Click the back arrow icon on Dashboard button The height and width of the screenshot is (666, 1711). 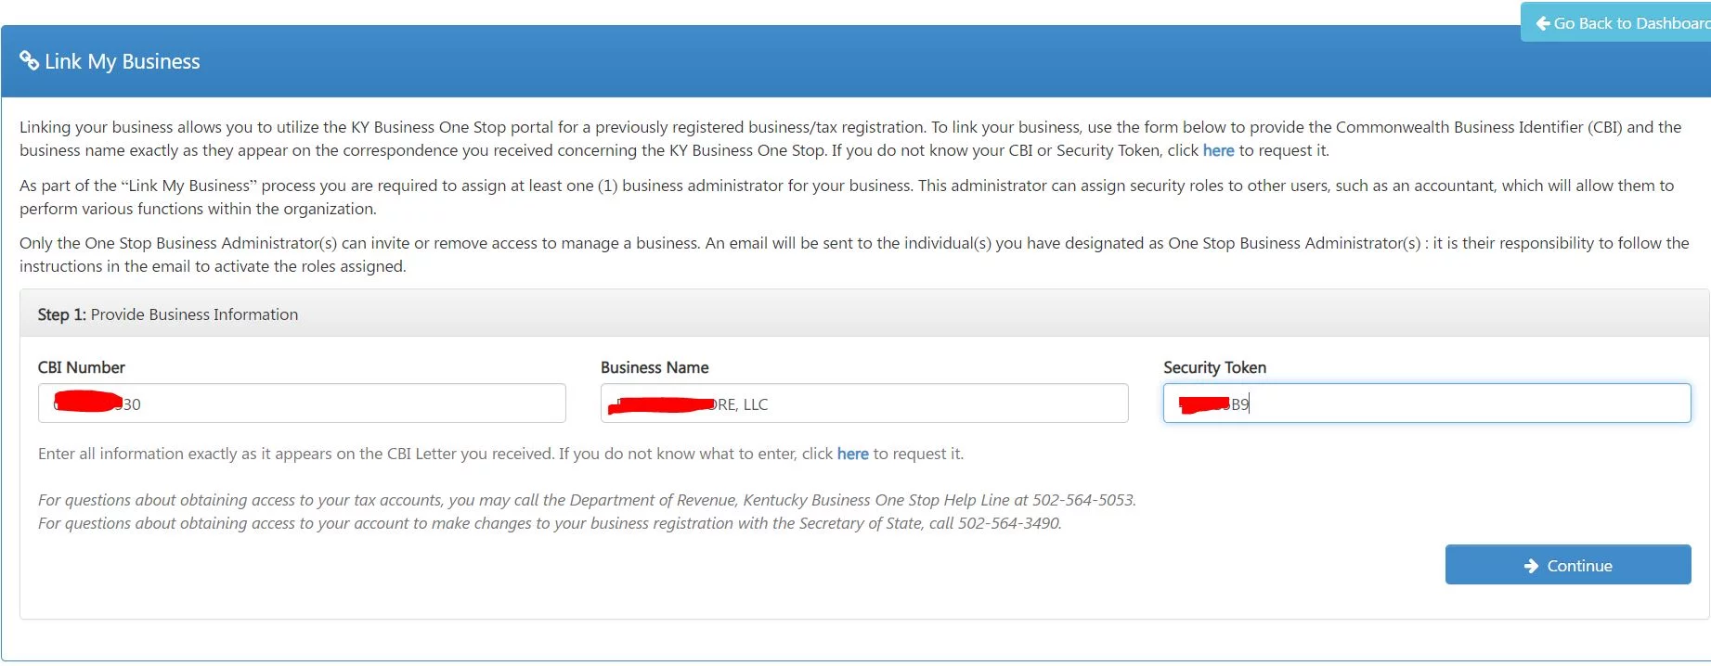[1543, 23]
